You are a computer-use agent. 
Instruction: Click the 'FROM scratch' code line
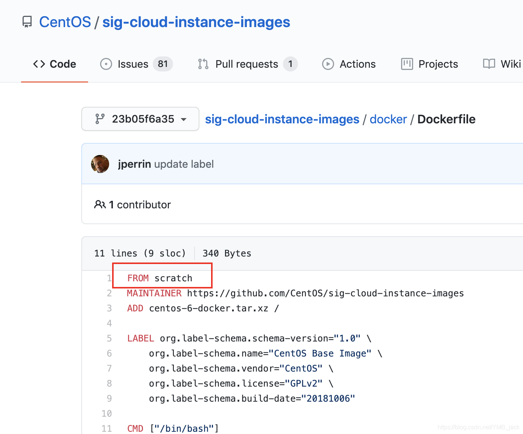tap(160, 278)
